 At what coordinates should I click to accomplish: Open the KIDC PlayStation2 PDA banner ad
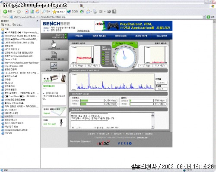(x=133, y=26)
